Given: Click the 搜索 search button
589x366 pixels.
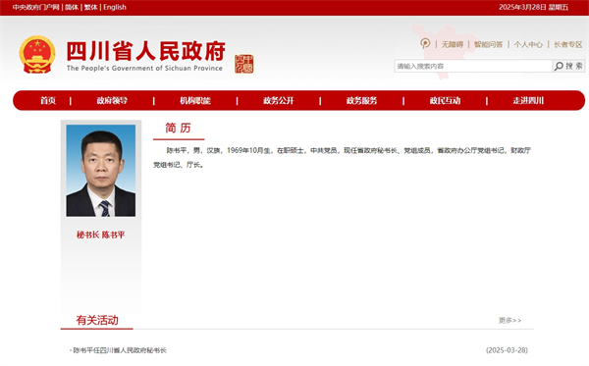Looking at the screenshot, I should 569,66.
